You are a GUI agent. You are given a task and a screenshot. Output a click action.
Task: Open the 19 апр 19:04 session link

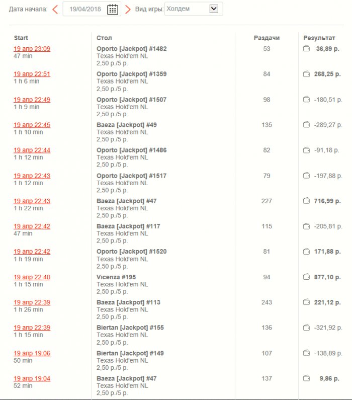pos(32,378)
